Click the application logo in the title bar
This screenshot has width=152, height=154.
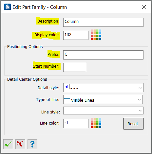pos(8,7)
